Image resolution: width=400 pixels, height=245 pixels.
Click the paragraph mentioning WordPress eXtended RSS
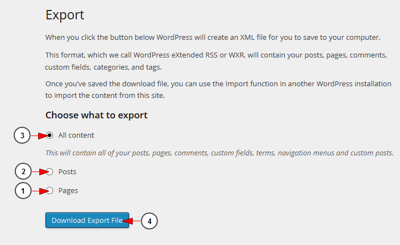(216, 61)
